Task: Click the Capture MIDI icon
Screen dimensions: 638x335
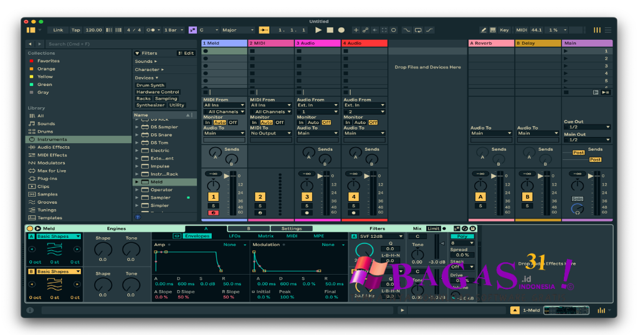Action: [x=384, y=30]
